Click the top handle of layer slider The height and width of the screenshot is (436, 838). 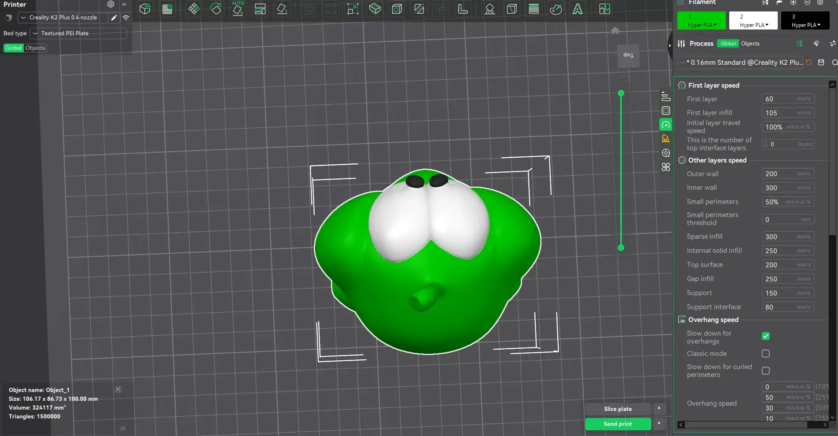(x=621, y=93)
